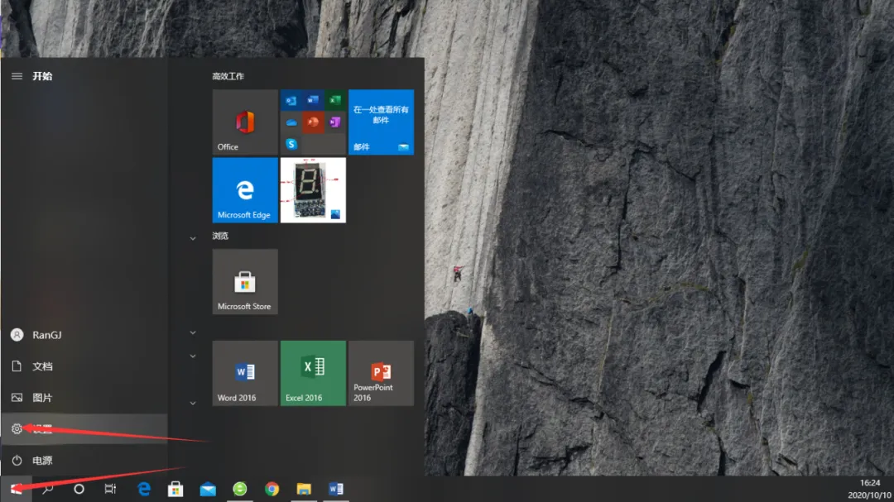
Task: Click the Power (电源) icon
Action: click(17, 461)
